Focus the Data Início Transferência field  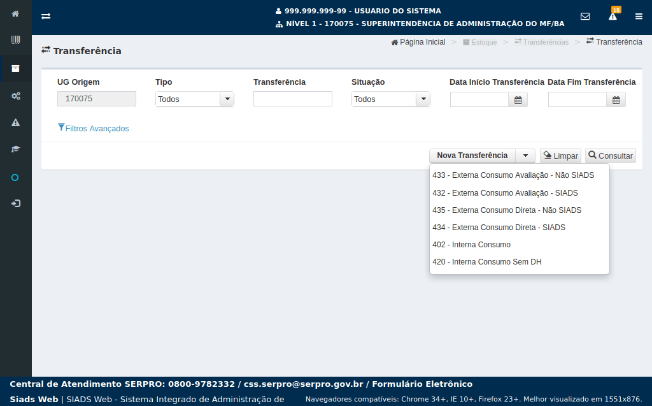479,99
